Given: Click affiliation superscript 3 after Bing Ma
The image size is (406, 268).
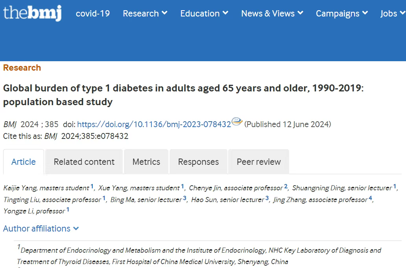Looking at the screenshot, I should (185, 198).
